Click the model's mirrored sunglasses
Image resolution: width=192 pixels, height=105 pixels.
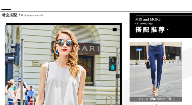pyautogui.click(x=65, y=42)
